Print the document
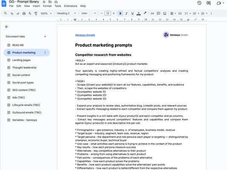The width and height of the screenshot is (227, 170). (24, 14)
